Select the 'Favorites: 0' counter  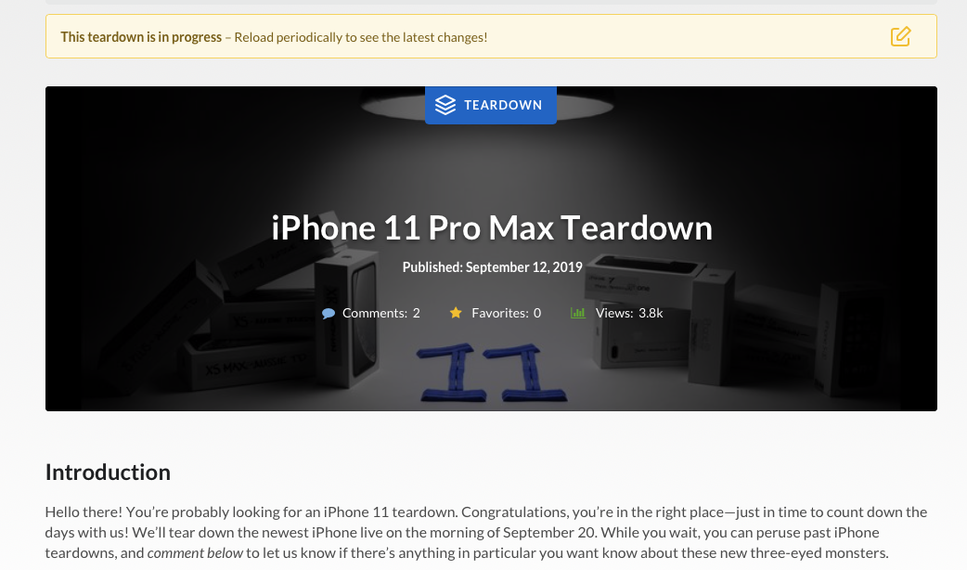point(507,314)
